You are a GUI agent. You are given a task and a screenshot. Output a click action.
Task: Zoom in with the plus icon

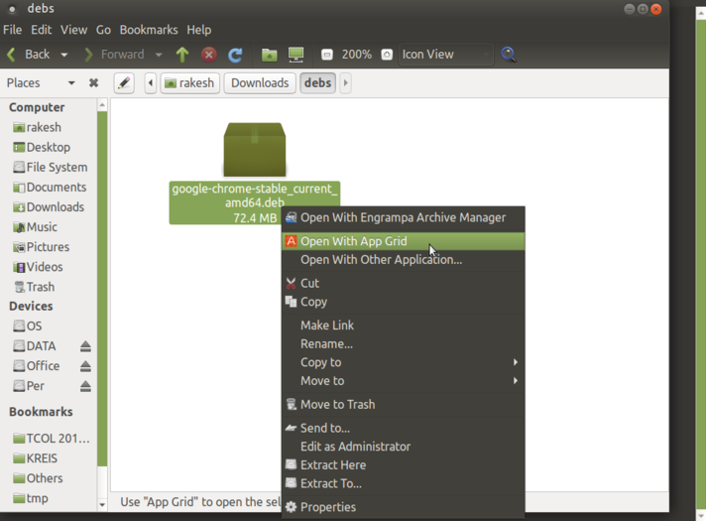pos(387,55)
